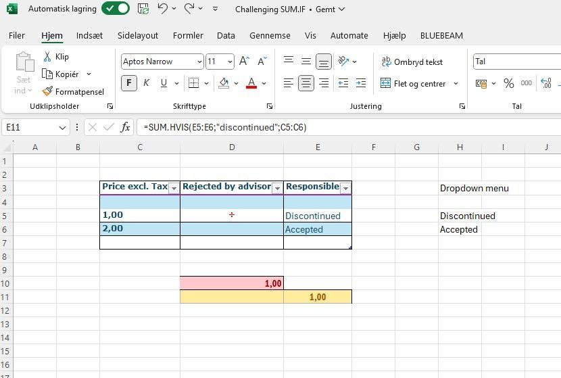Expand the Kopiér dropdown arrow
561x378 pixels.
(89, 74)
